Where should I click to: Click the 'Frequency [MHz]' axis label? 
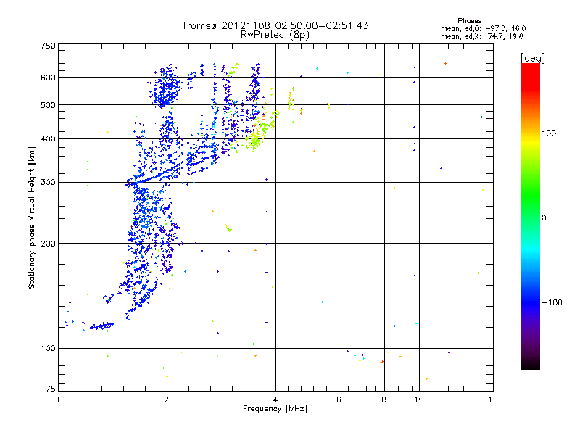tap(275, 409)
